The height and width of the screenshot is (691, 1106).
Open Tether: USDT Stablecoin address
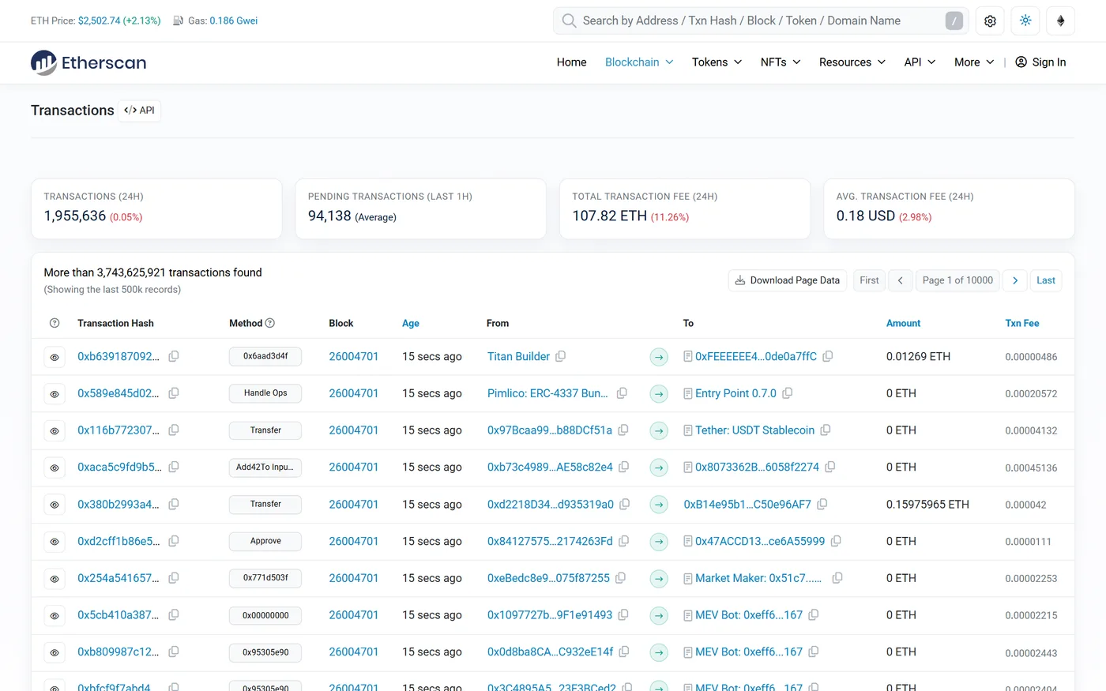click(x=754, y=430)
